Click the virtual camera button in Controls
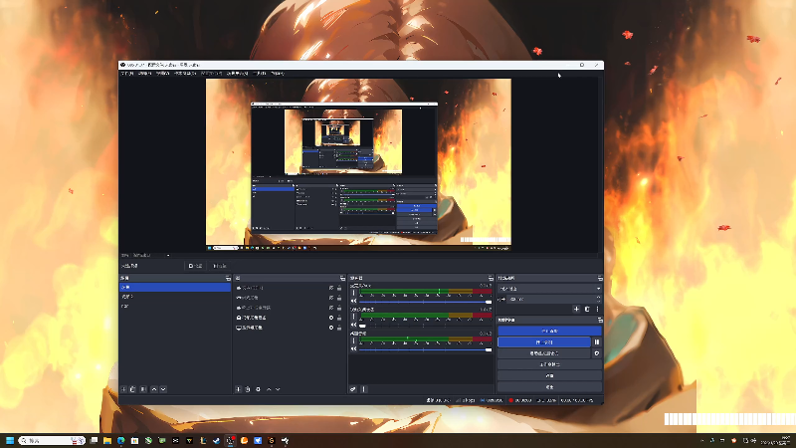 (544, 353)
